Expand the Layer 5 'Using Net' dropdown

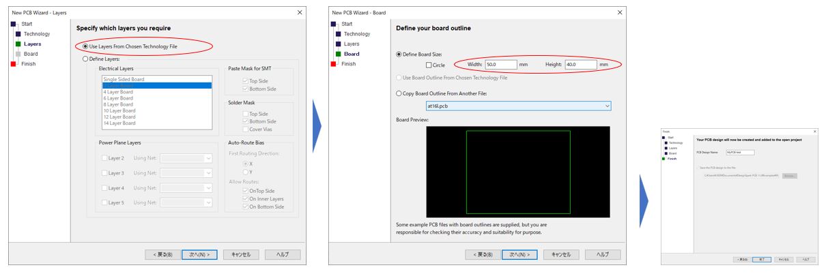click(x=186, y=202)
